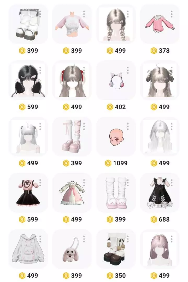The image size is (188, 282).
Task: Select the braided pigtails hairstyle item
Action: pos(116,24)
